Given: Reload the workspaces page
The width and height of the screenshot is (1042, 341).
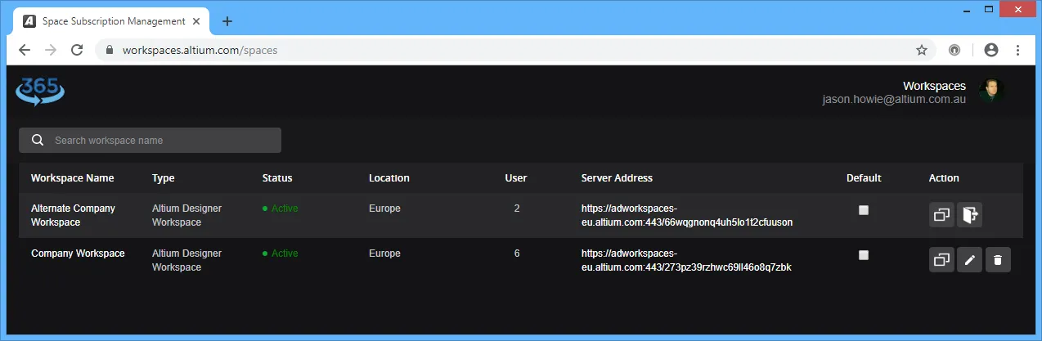Looking at the screenshot, I should coord(77,50).
